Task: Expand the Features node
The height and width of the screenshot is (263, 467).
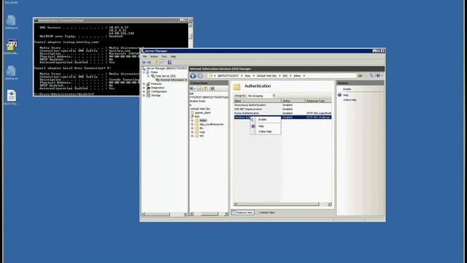Action: click(144, 84)
